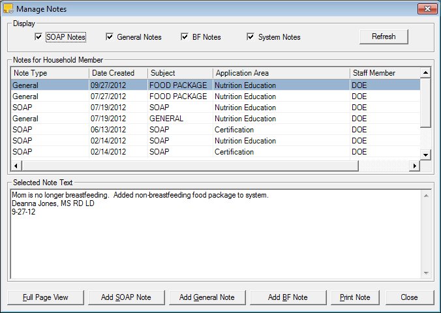Viewport: 441px width, 313px height.
Task: Select the General note dated 07/27/2012
Action: coord(216,96)
